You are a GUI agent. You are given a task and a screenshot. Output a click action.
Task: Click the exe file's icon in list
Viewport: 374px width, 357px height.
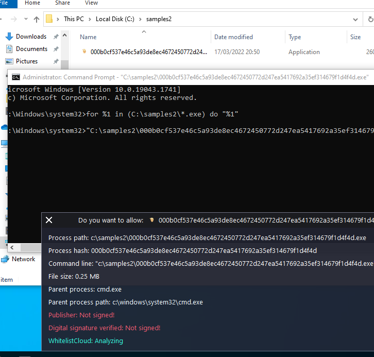[84, 52]
